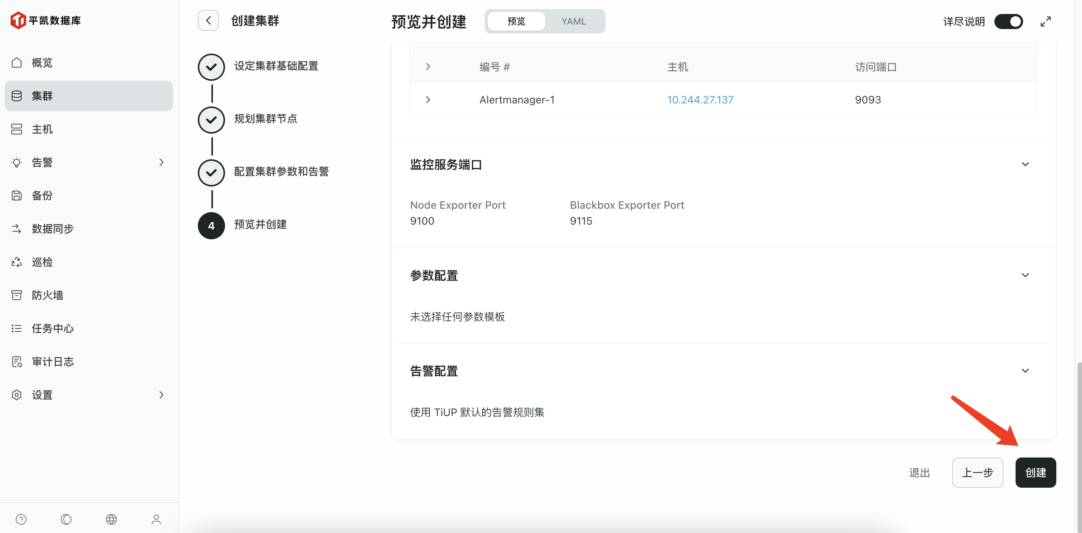Switch to the YAML view
1082x533 pixels.
[573, 22]
